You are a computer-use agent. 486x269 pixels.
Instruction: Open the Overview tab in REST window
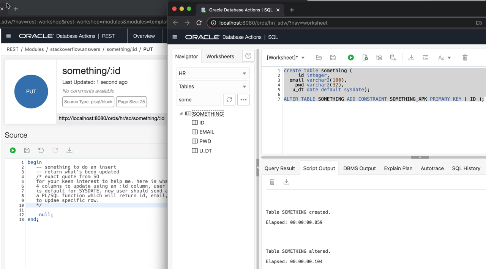click(144, 36)
